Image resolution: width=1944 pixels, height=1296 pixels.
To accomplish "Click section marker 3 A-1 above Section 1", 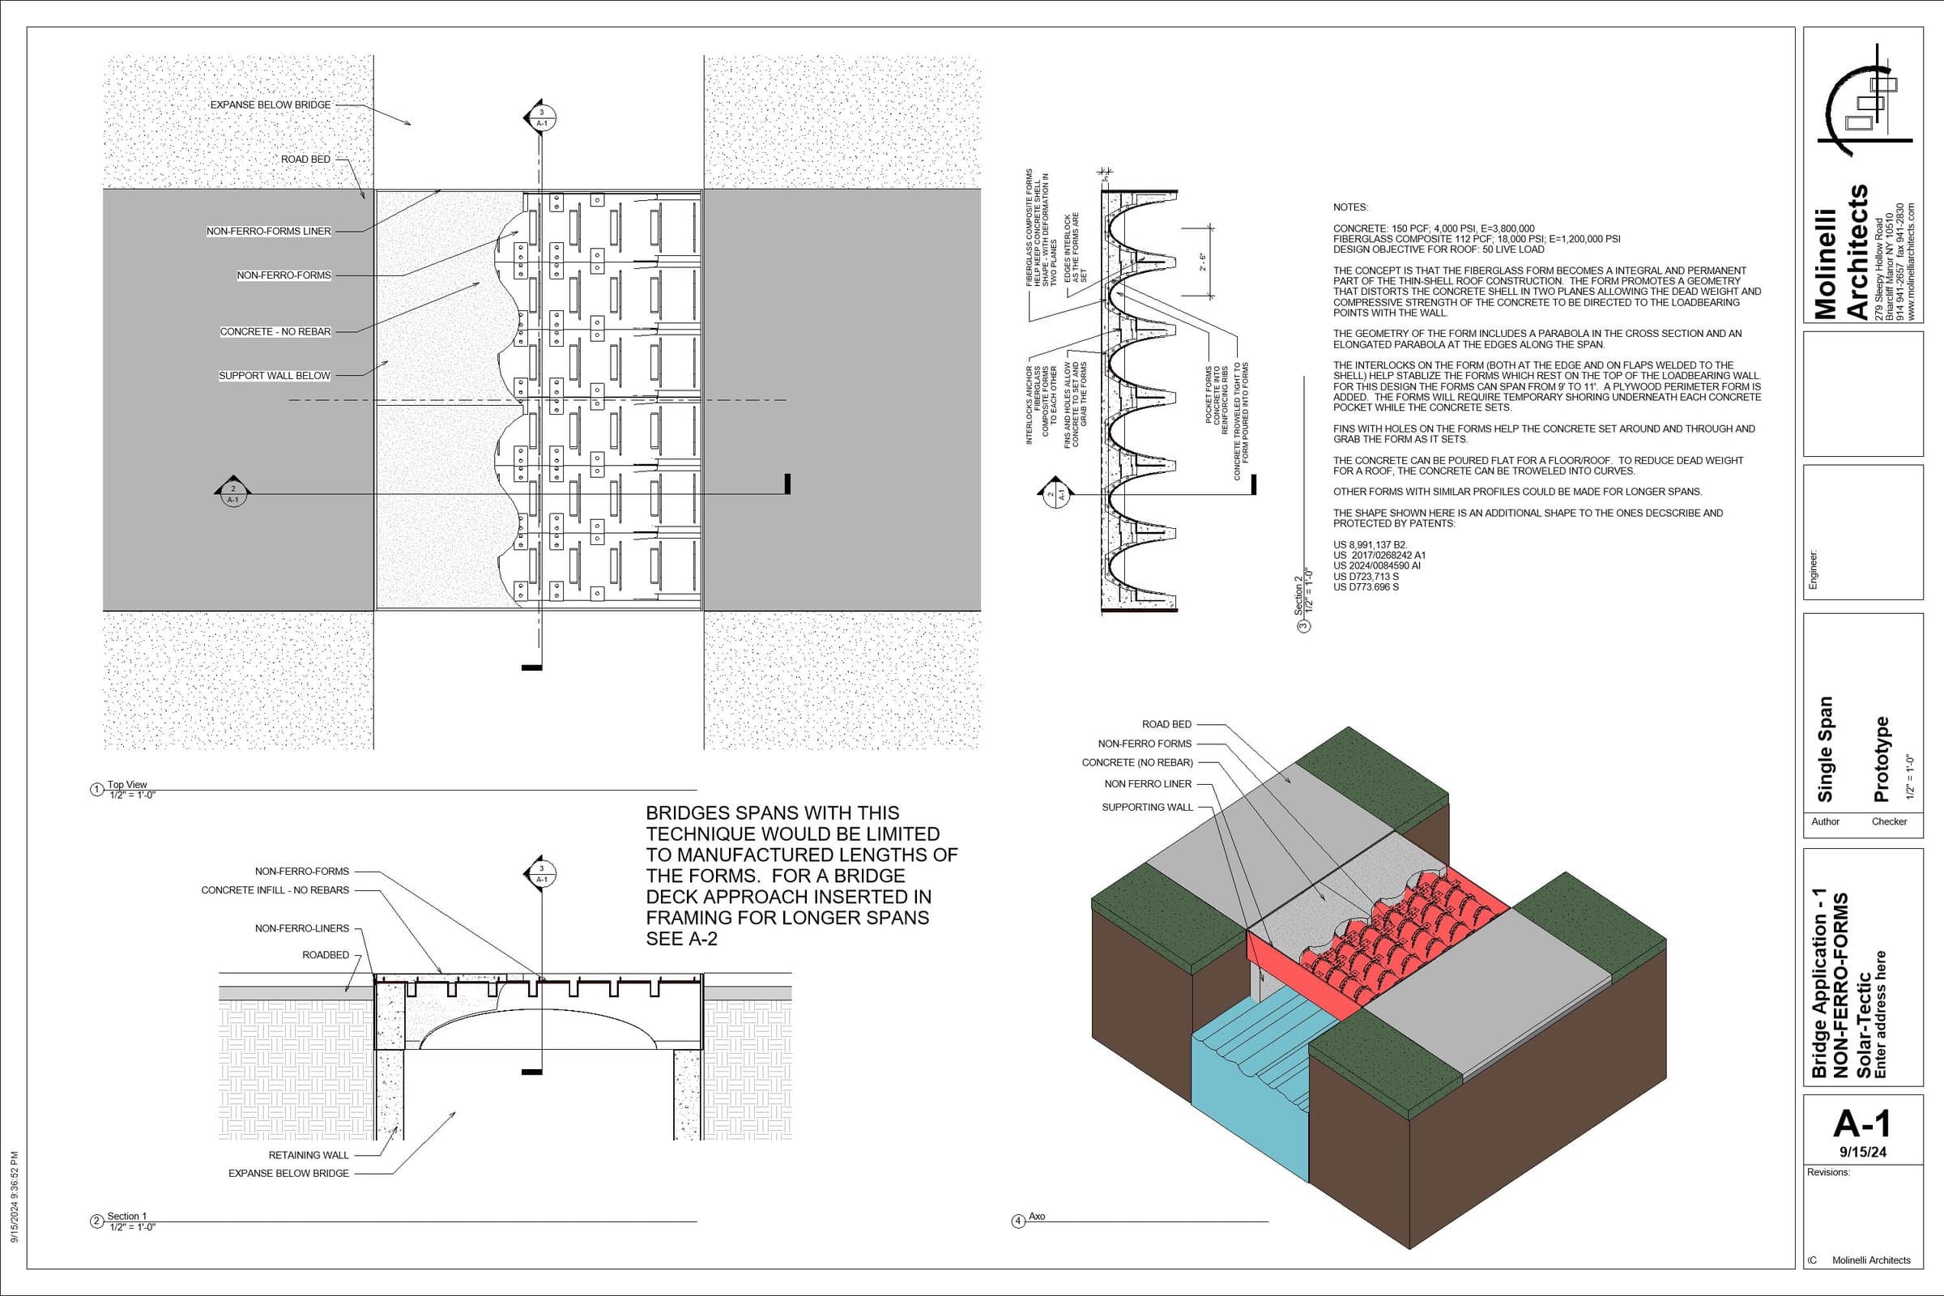I will click(x=539, y=873).
